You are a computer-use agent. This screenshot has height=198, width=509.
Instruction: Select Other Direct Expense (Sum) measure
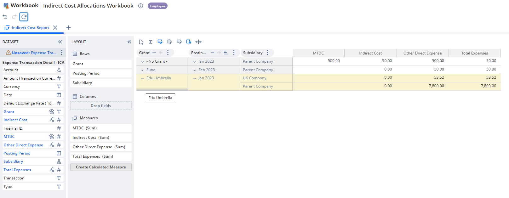coord(101,147)
